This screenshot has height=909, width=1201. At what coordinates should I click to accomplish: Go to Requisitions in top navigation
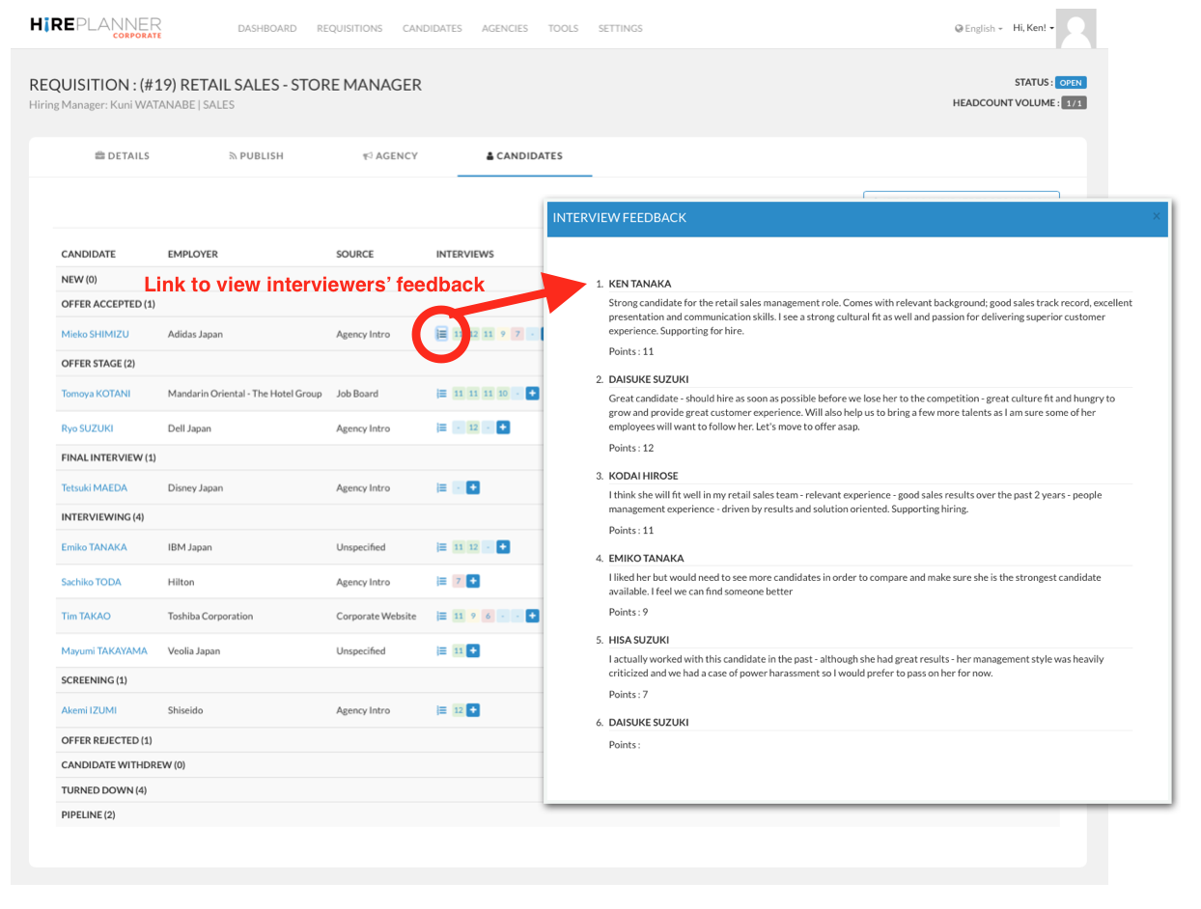point(349,29)
